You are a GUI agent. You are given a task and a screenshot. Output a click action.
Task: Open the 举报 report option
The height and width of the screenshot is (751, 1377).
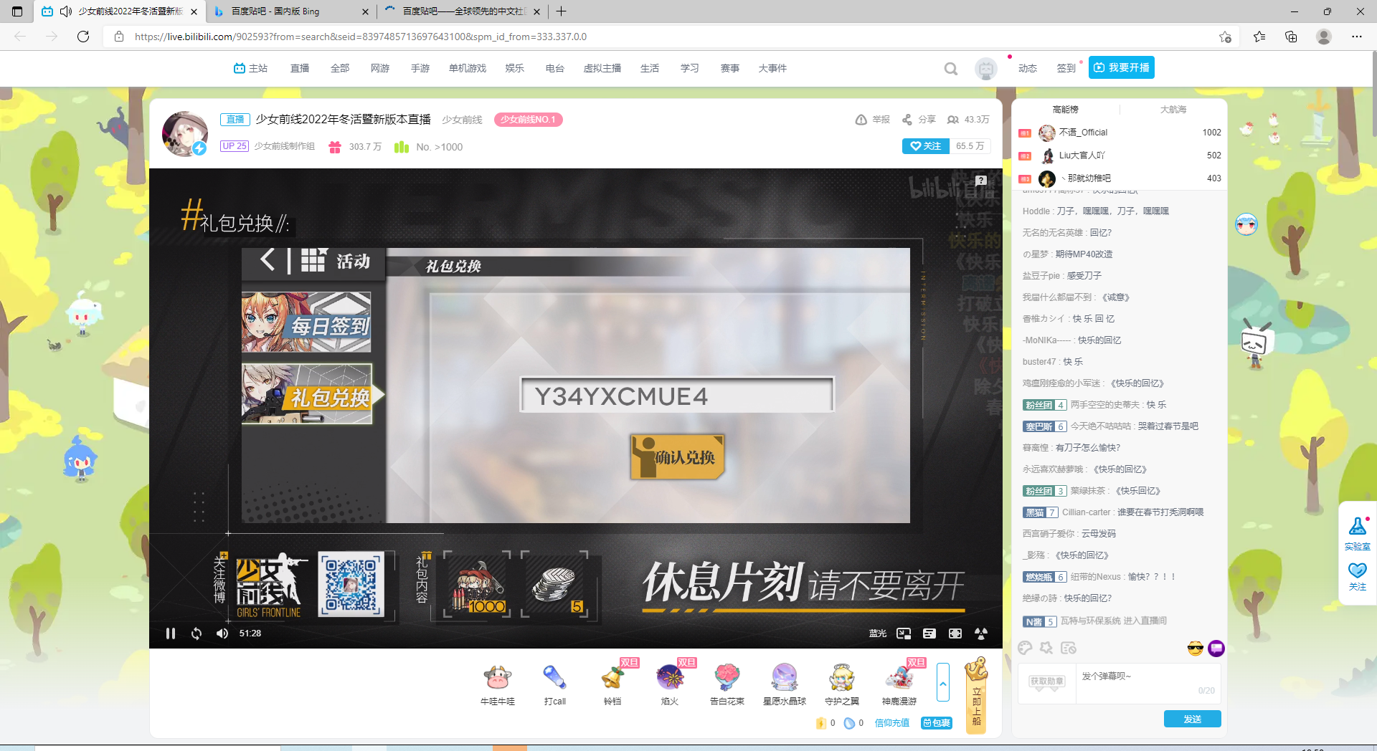coord(873,120)
